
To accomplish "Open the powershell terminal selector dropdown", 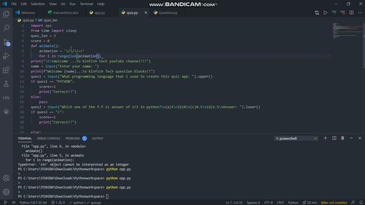I will [x=296, y=138].
